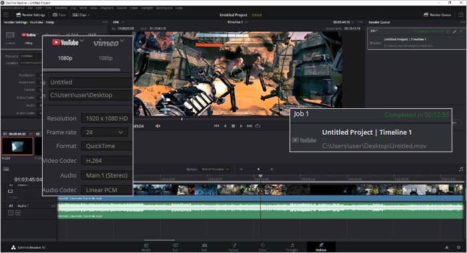Screen dimensions: 467x253
Task: Select the small YouTube render preset
Action: click(29, 37)
